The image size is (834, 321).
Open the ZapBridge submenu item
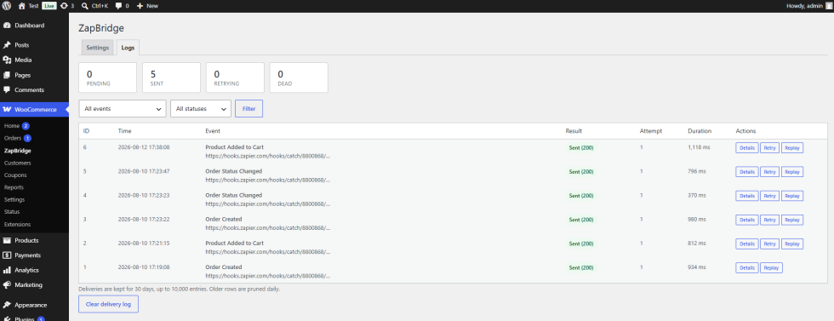[17, 151]
